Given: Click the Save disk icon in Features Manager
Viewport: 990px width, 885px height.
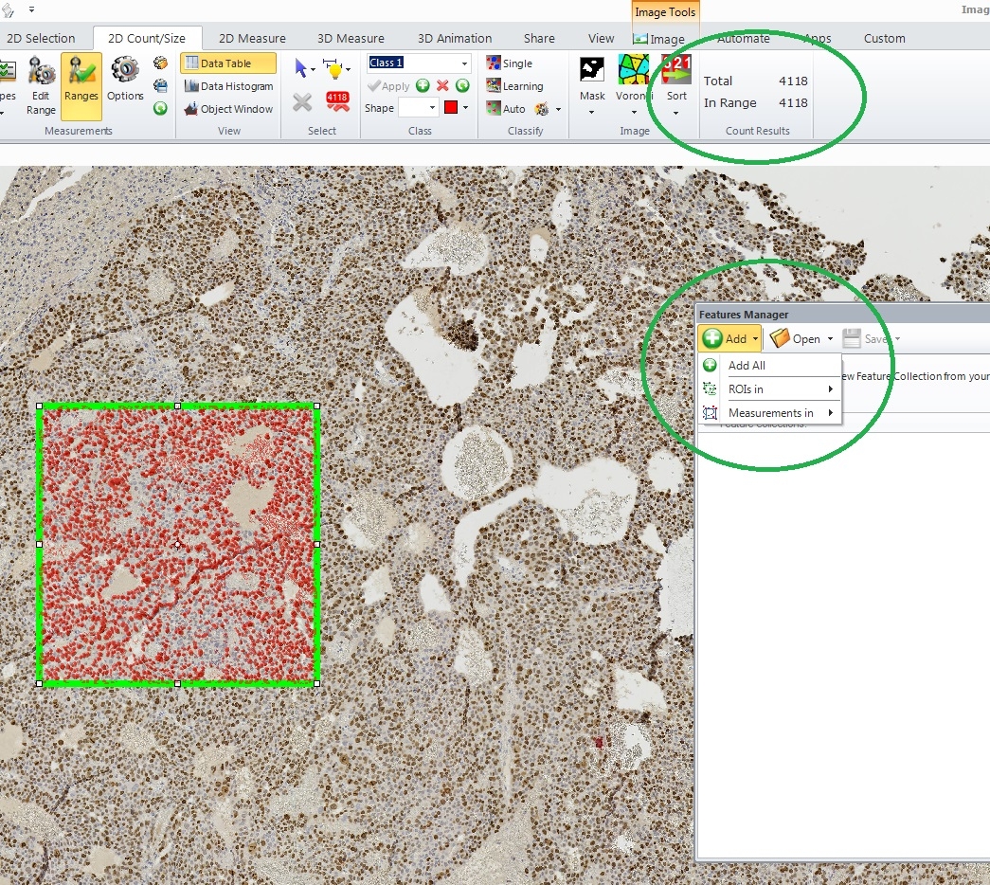Looking at the screenshot, I should click(x=852, y=338).
